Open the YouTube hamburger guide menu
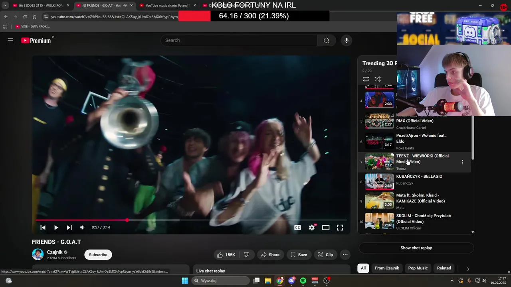 click(x=10, y=40)
